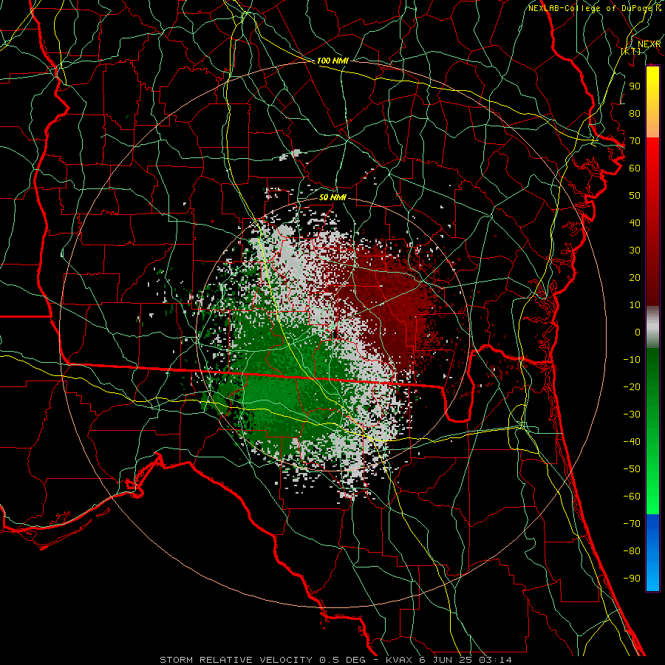Image resolution: width=665 pixels, height=665 pixels.
Task: Click the "100 NMI" range ring label
Action: click(x=332, y=61)
